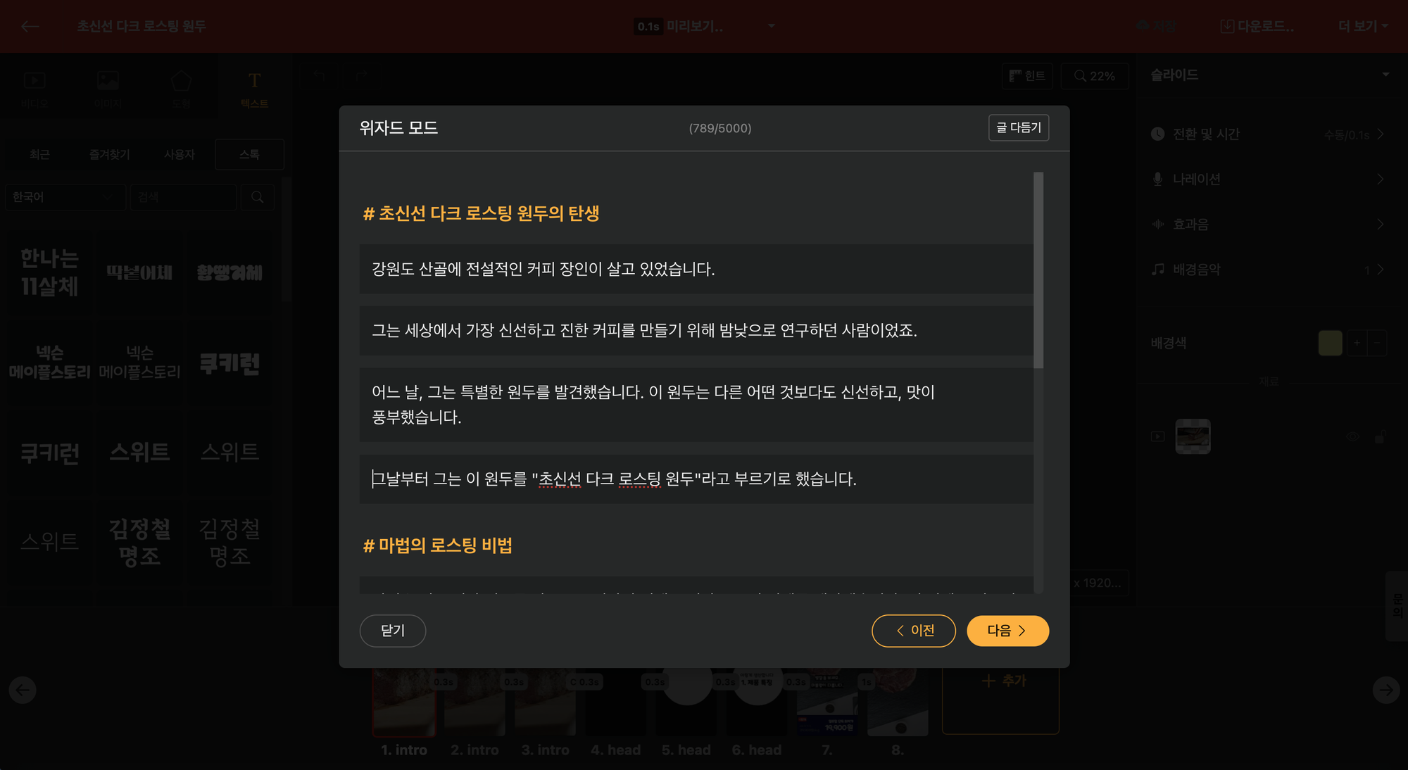The width and height of the screenshot is (1408, 770).
Task: Click the material layer thumbnail
Action: [1193, 436]
